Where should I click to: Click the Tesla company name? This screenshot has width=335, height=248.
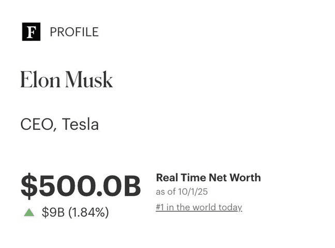tap(80, 125)
